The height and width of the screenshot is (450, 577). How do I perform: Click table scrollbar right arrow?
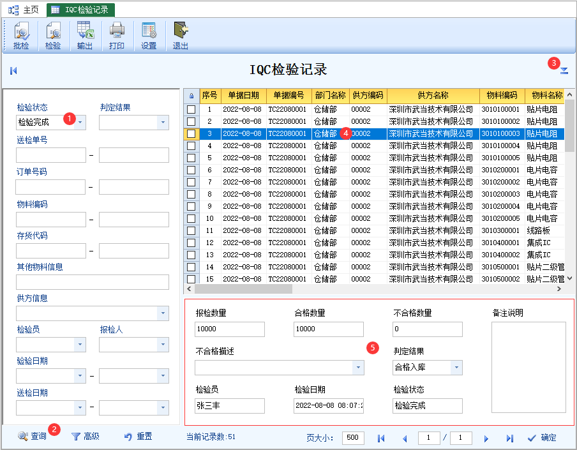559,289
